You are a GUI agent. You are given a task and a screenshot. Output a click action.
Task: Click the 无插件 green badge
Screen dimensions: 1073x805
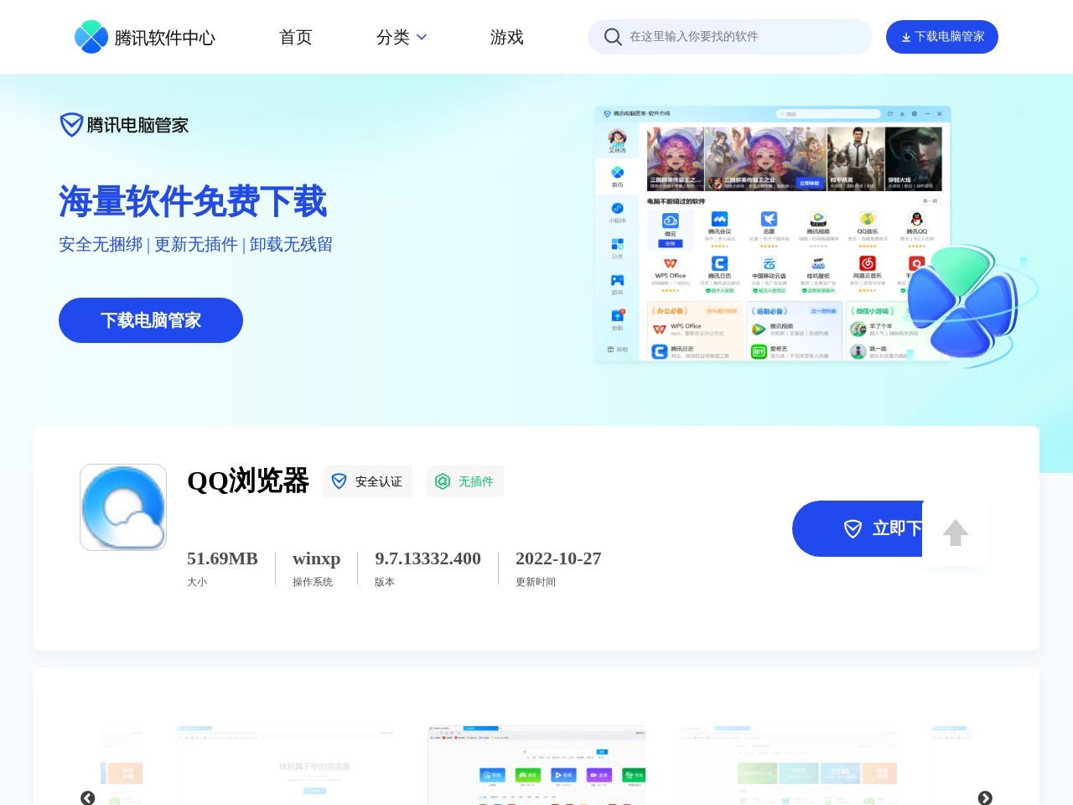(x=465, y=481)
